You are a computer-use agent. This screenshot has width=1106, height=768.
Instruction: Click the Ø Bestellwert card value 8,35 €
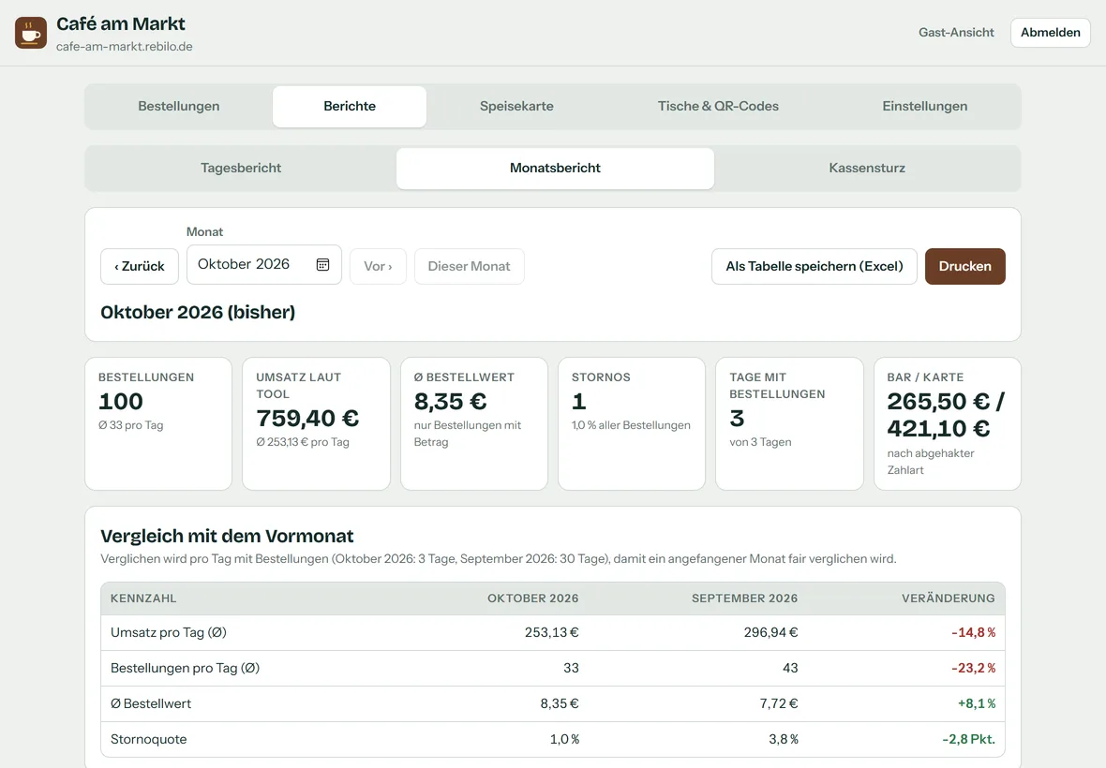pyautogui.click(x=450, y=401)
